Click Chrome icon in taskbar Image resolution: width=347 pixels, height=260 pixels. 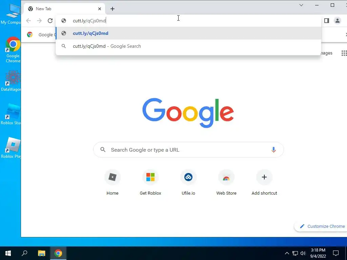(58, 253)
